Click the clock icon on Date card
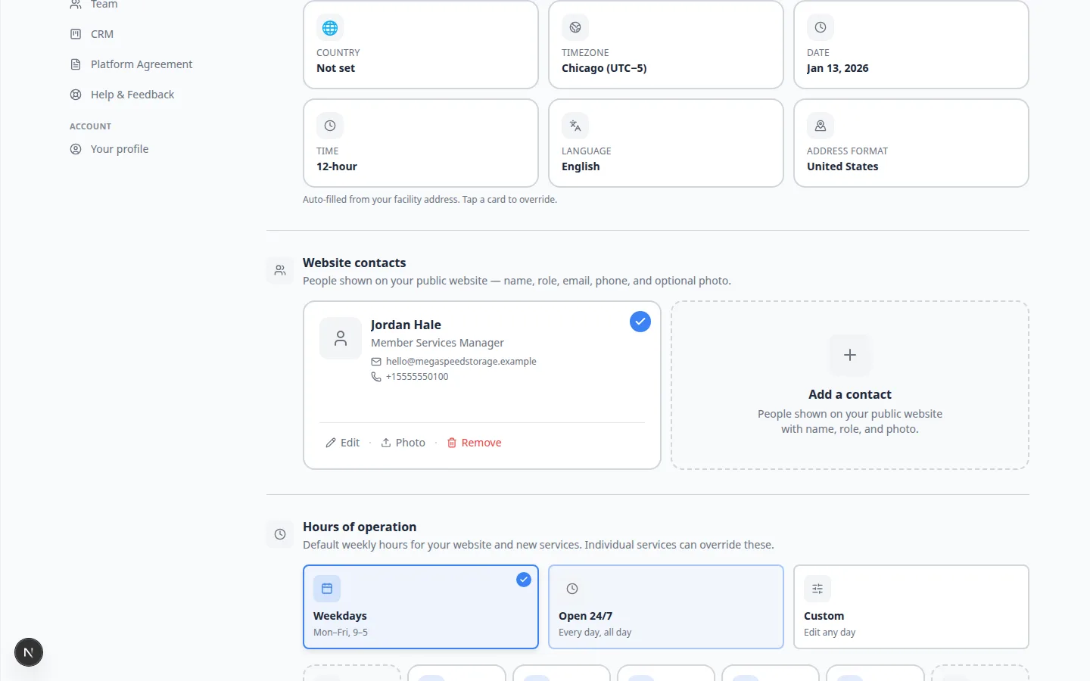Screen dimensions: 1090x681 tap(821, 28)
